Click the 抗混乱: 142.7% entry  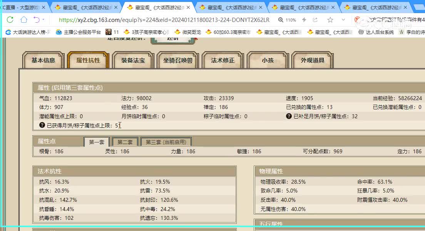pos(58,200)
